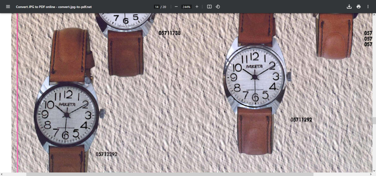Select the page number field showing 14

tap(157, 7)
